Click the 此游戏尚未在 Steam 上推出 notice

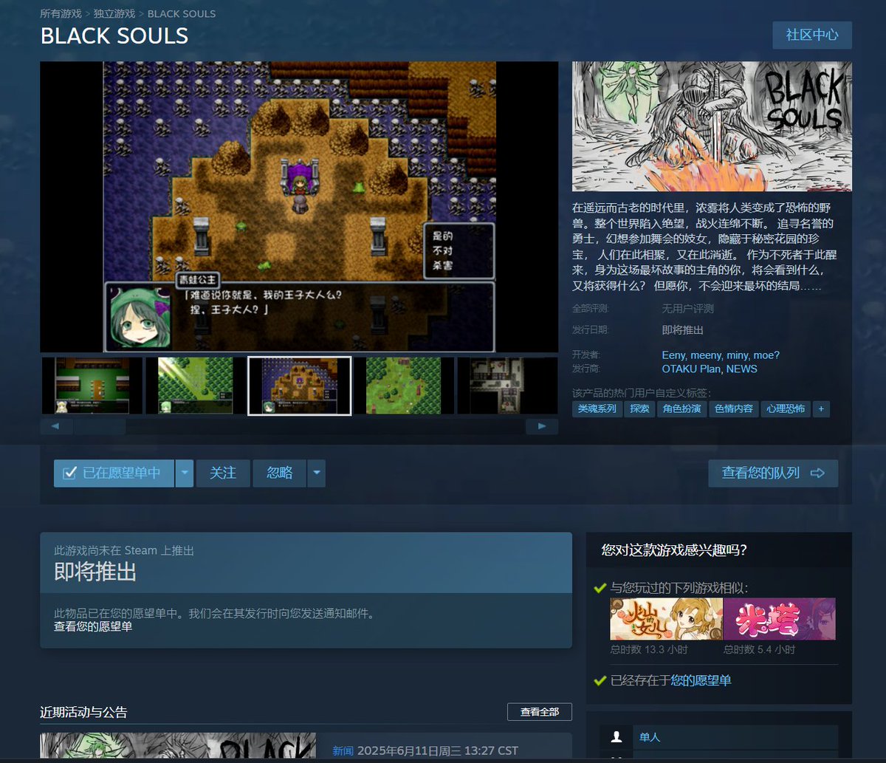[124, 550]
